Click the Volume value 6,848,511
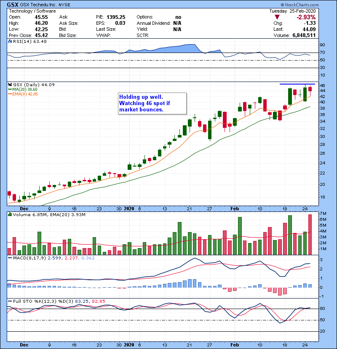Image resolution: width=337 pixels, height=349 pixels. tap(304, 35)
